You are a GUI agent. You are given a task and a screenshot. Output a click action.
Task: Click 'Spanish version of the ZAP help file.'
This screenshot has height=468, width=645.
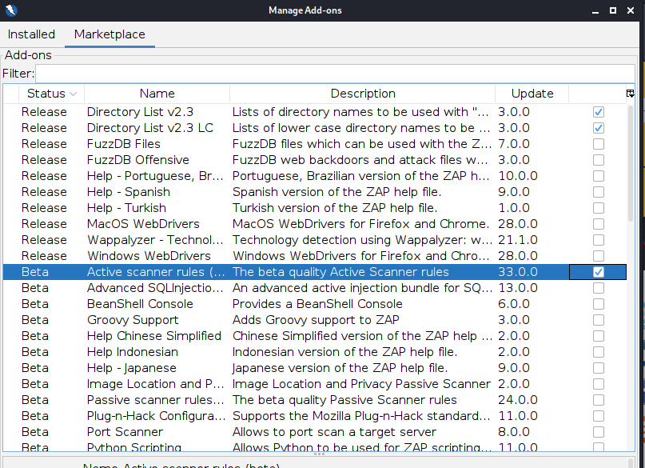coord(336,192)
